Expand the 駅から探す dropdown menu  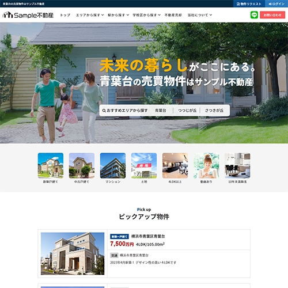point(118,15)
